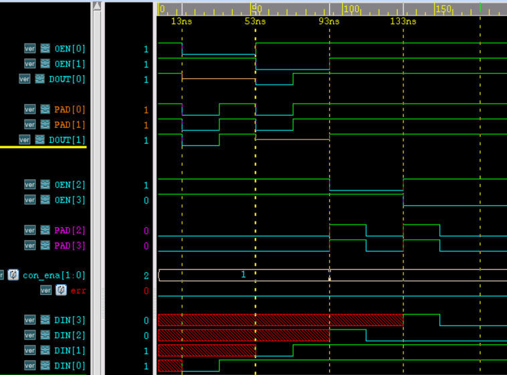Image resolution: width=507 pixels, height=375 pixels.
Task: Select the OEN[3] signal name
Action: 70,200
